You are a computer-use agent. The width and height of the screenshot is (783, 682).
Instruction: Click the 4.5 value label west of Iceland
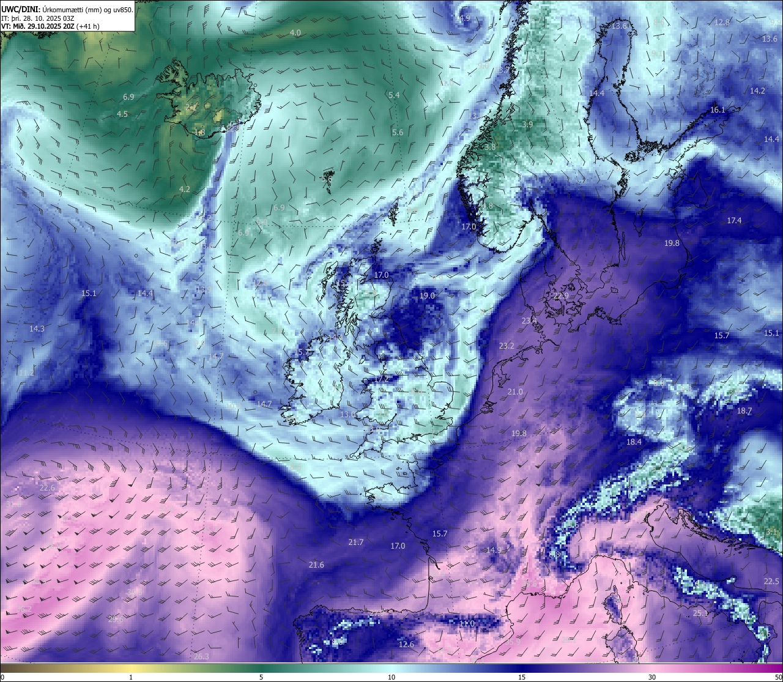[x=122, y=114]
